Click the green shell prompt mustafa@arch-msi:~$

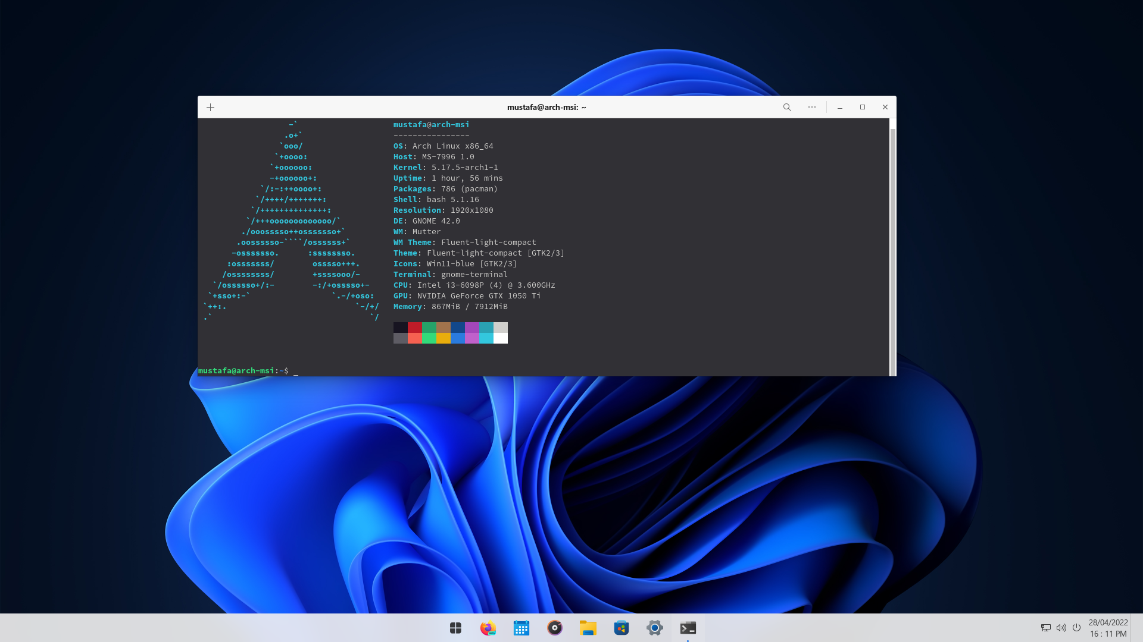243,371
